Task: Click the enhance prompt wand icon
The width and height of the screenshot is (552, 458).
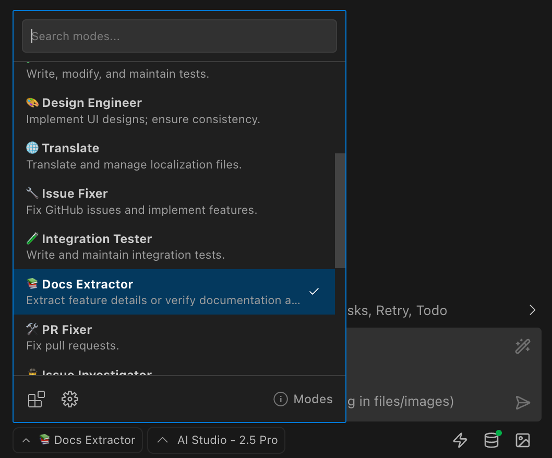Action: pos(522,346)
